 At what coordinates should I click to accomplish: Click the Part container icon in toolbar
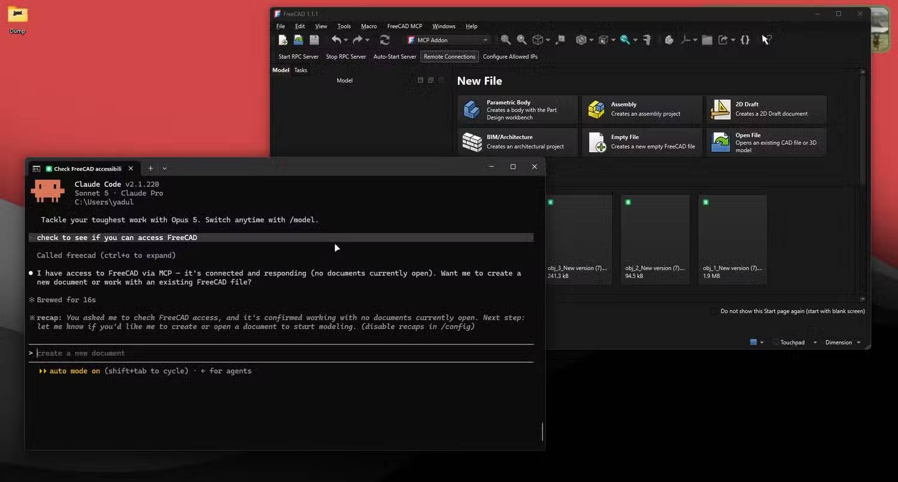669,40
